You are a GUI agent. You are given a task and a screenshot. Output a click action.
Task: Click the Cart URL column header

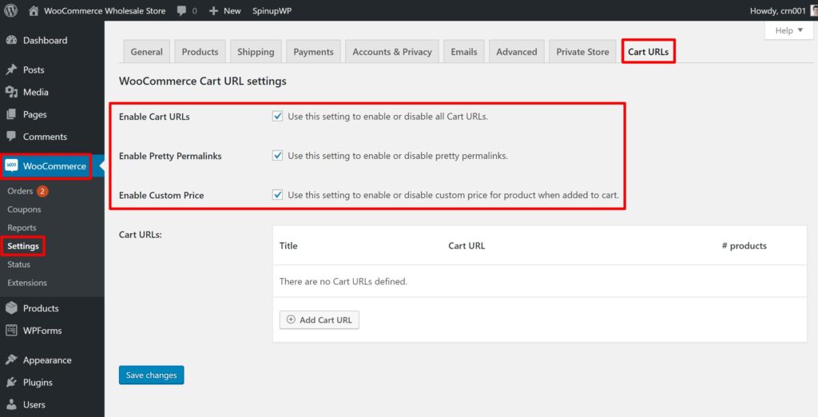pos(467,246)
